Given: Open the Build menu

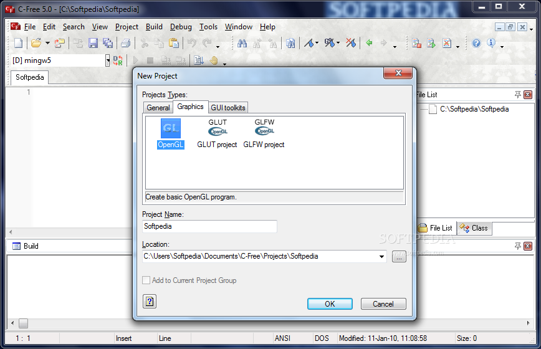Looking at the screenshot, I should click(154, 27).
